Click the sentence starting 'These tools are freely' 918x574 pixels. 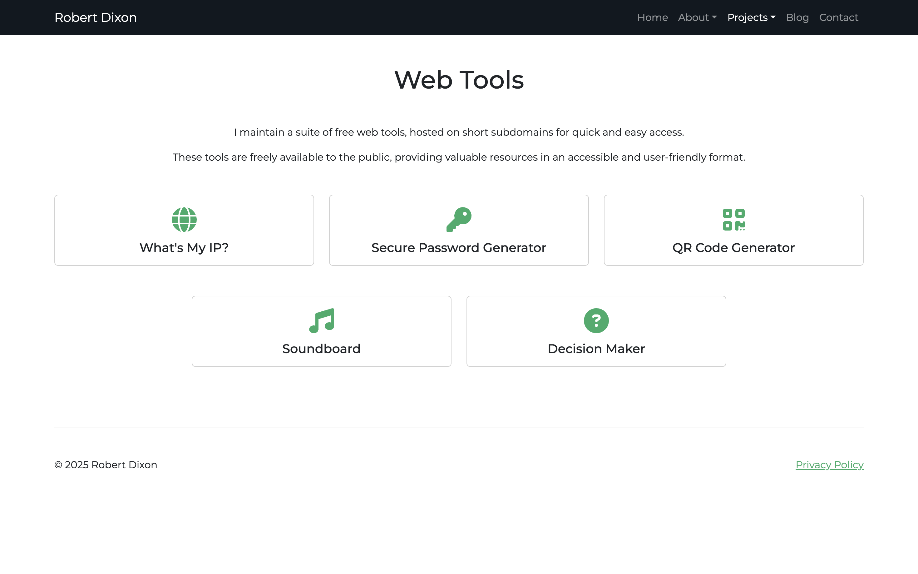[459, 157]
